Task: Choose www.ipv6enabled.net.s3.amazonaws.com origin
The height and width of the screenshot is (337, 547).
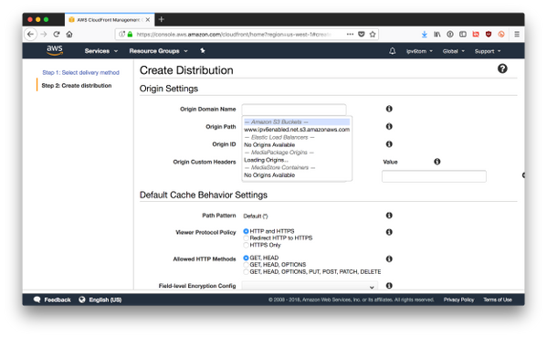Action: pos(297,130)
